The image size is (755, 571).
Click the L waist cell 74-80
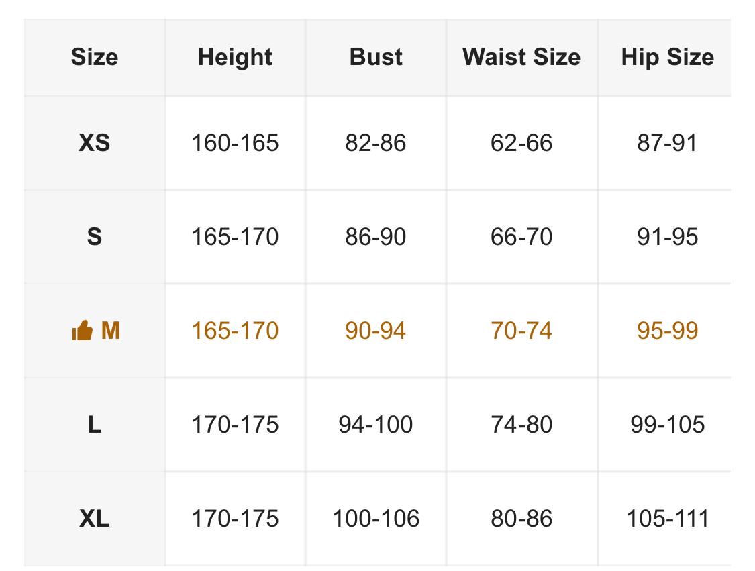coord(521,425)
